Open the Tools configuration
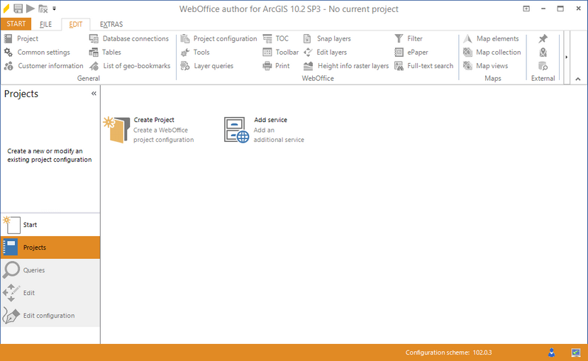This screenshot has height=361, width=588. [x=194, y=52]
